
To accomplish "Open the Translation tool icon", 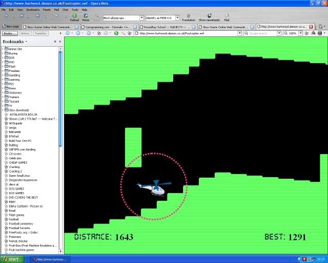I will point(188,15).
